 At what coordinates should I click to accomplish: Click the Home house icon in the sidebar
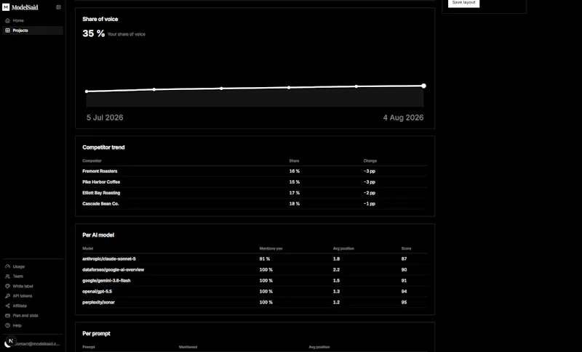click(x=7, y=21)
